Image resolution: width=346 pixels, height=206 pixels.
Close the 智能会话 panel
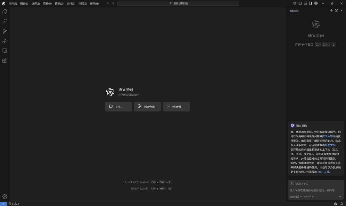(x=342, y=10)
